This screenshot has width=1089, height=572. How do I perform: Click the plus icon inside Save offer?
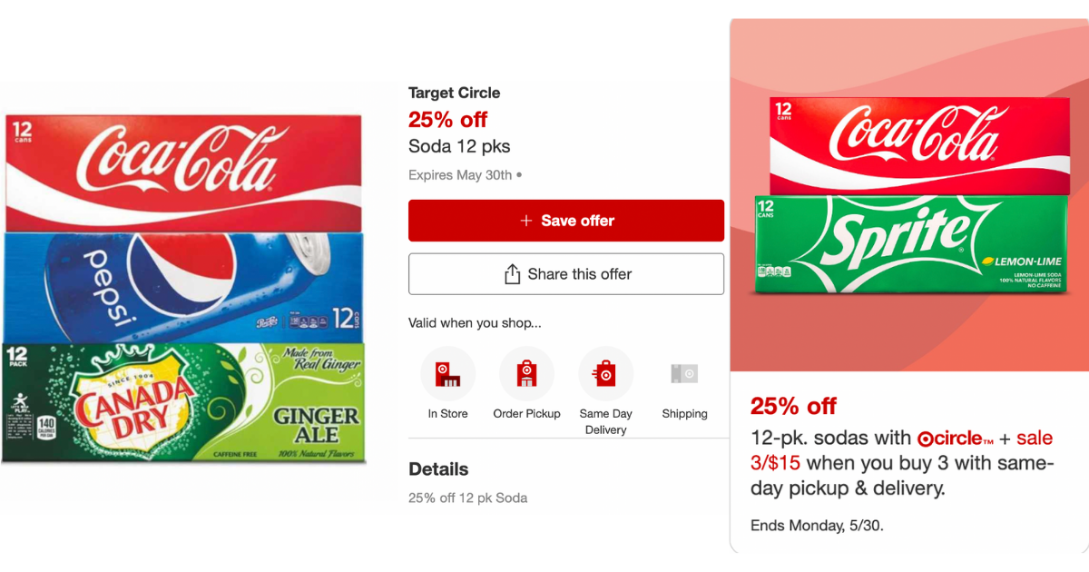(525, 220)
